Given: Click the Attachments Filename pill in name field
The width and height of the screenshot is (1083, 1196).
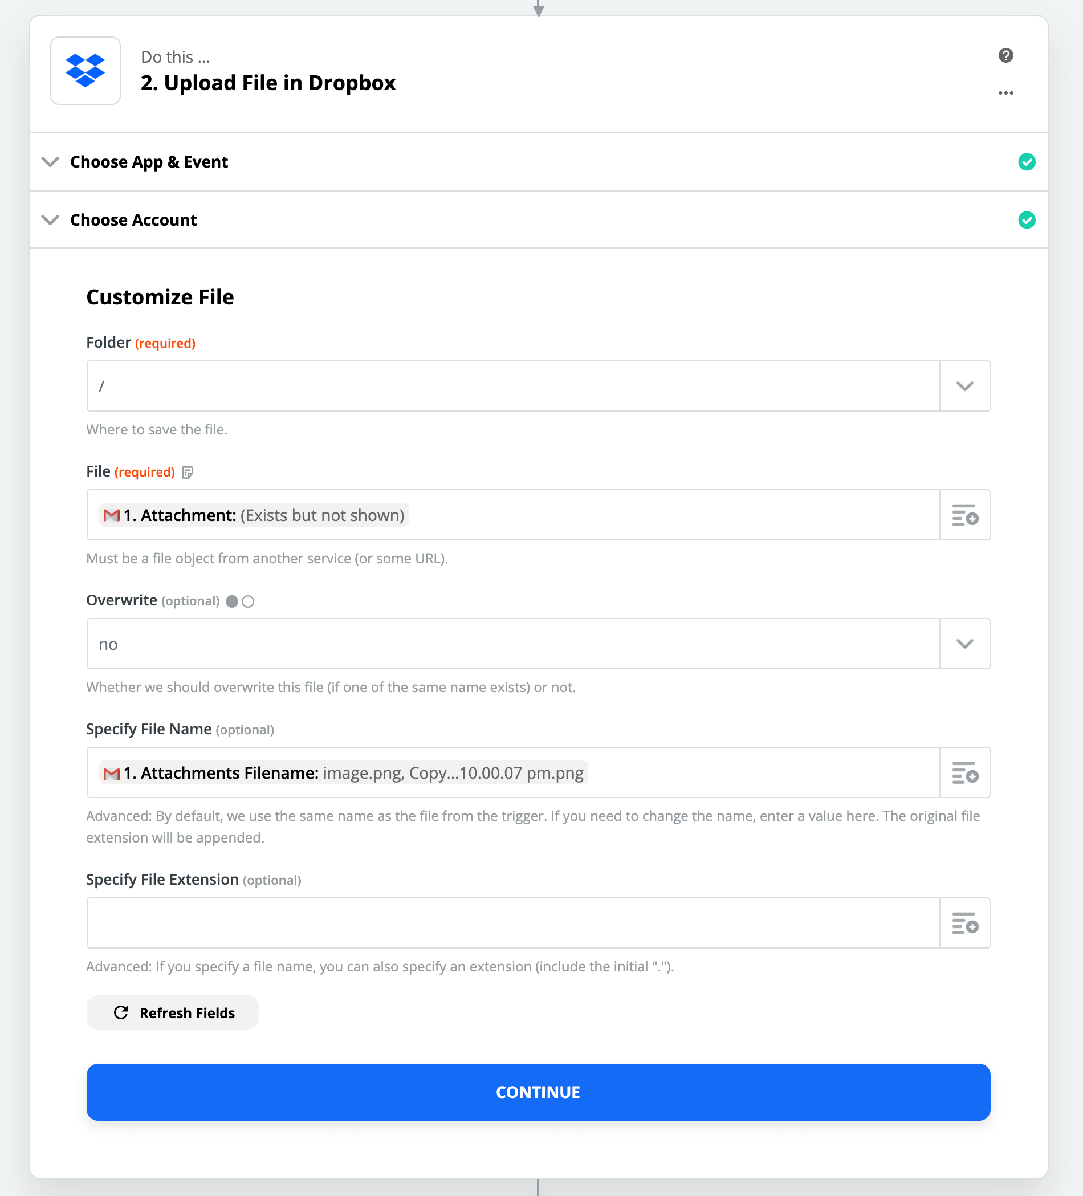Looking at the screenshot, I should [x=343, y=772].
